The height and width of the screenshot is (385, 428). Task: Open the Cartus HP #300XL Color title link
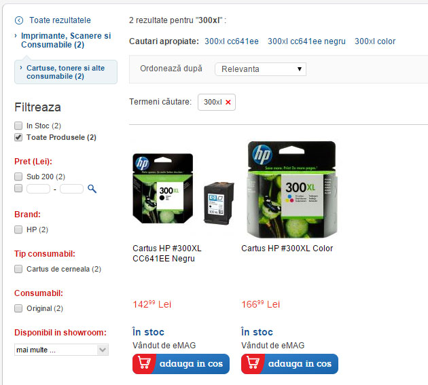(x=287, y=249)
